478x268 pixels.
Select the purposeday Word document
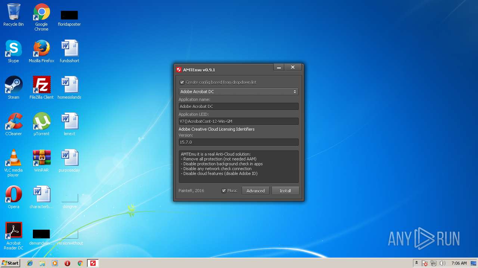tap(69, 161)
